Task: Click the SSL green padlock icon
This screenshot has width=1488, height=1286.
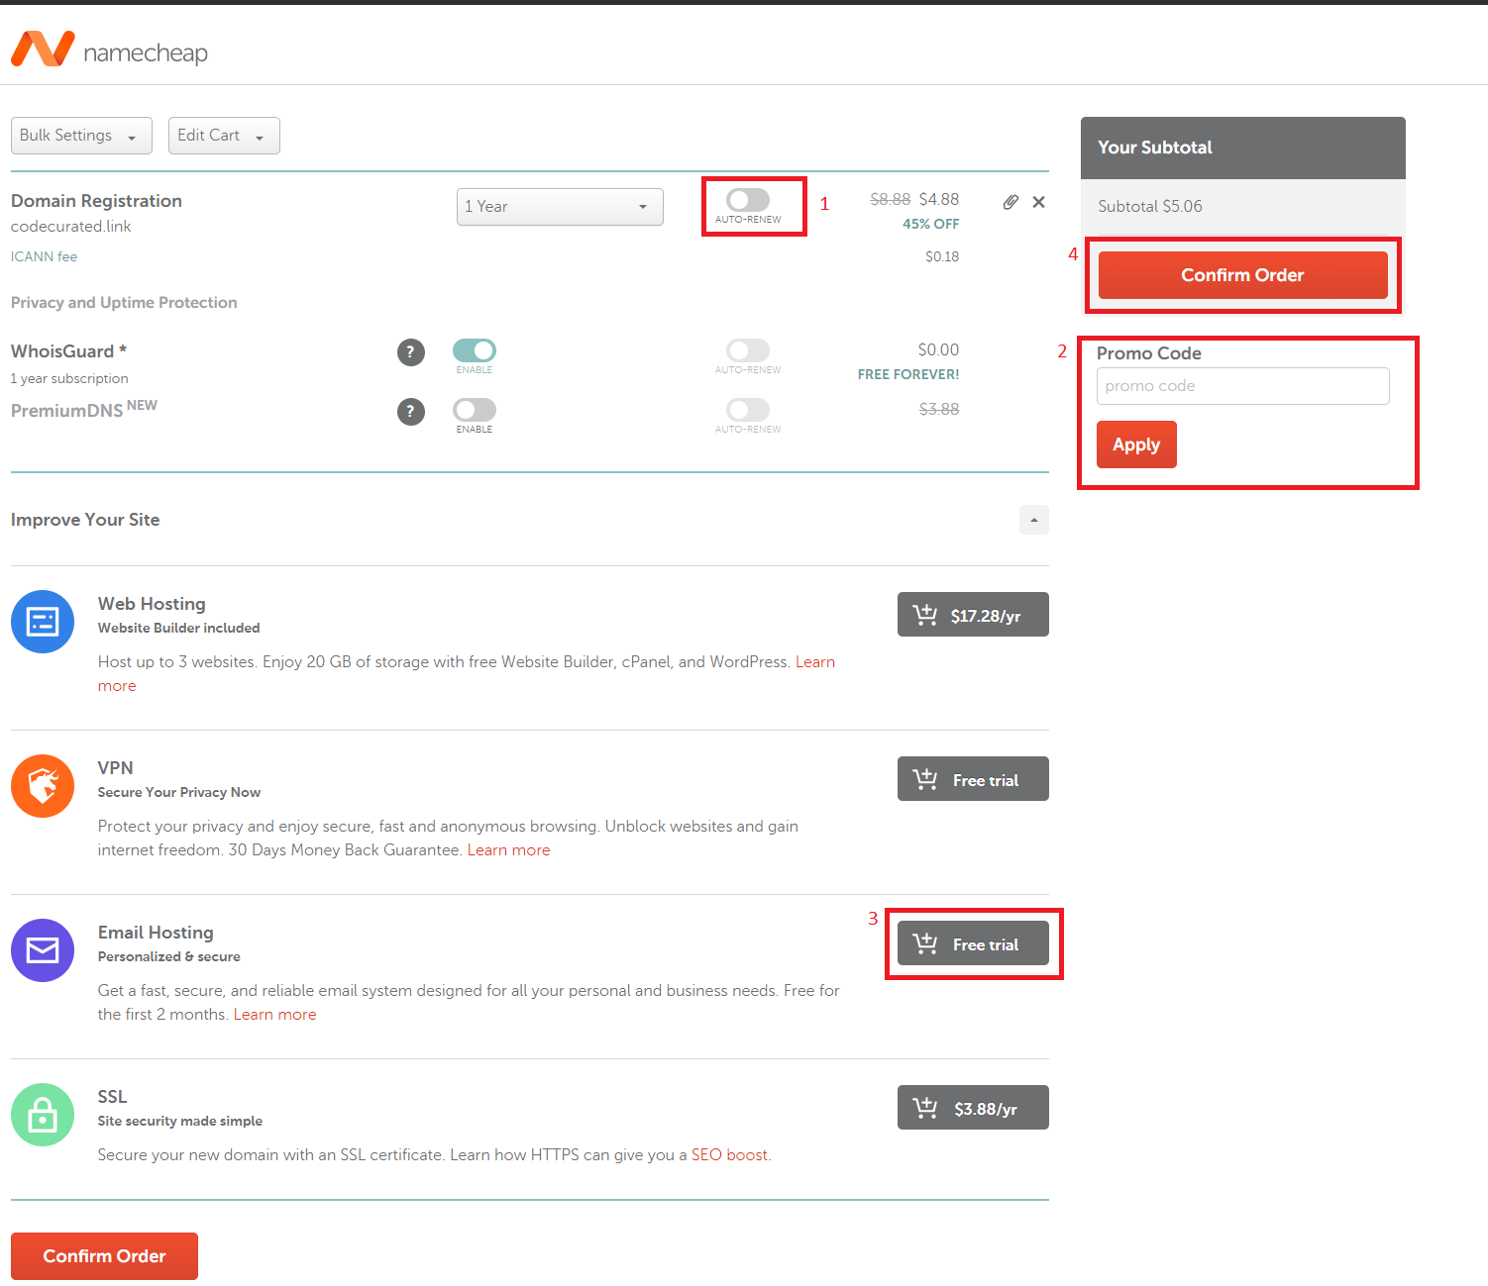Action: 43,1115
